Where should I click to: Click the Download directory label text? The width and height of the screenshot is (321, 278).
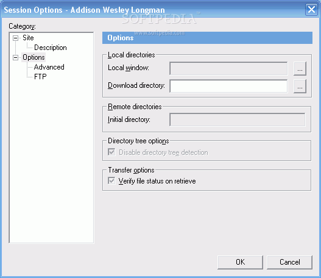136,85
